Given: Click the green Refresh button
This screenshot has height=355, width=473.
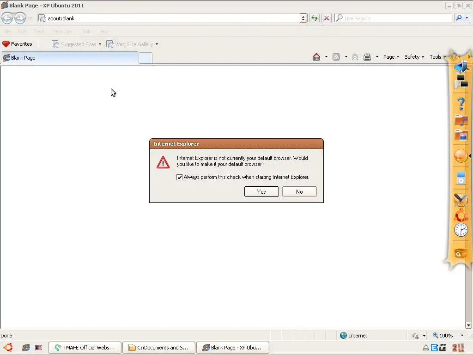Looking at the screenshot, I should (x=315, y=18).
